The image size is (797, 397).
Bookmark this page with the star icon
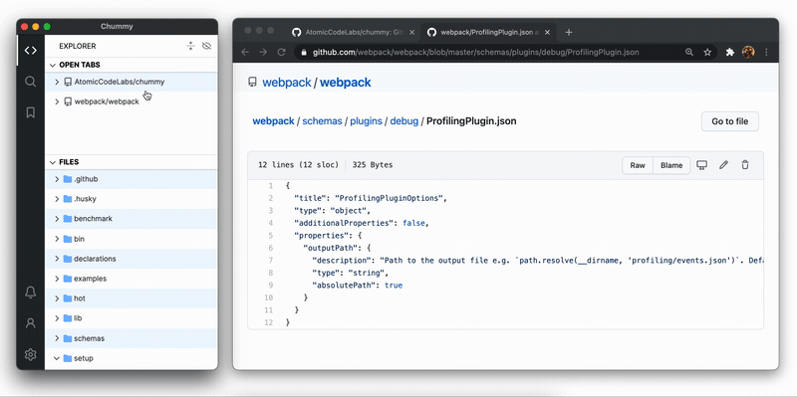pyautogui.click(x=707, y=53)
